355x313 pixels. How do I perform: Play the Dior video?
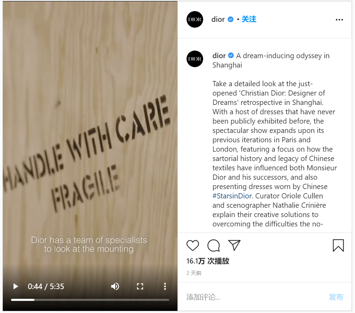(16, 287)
